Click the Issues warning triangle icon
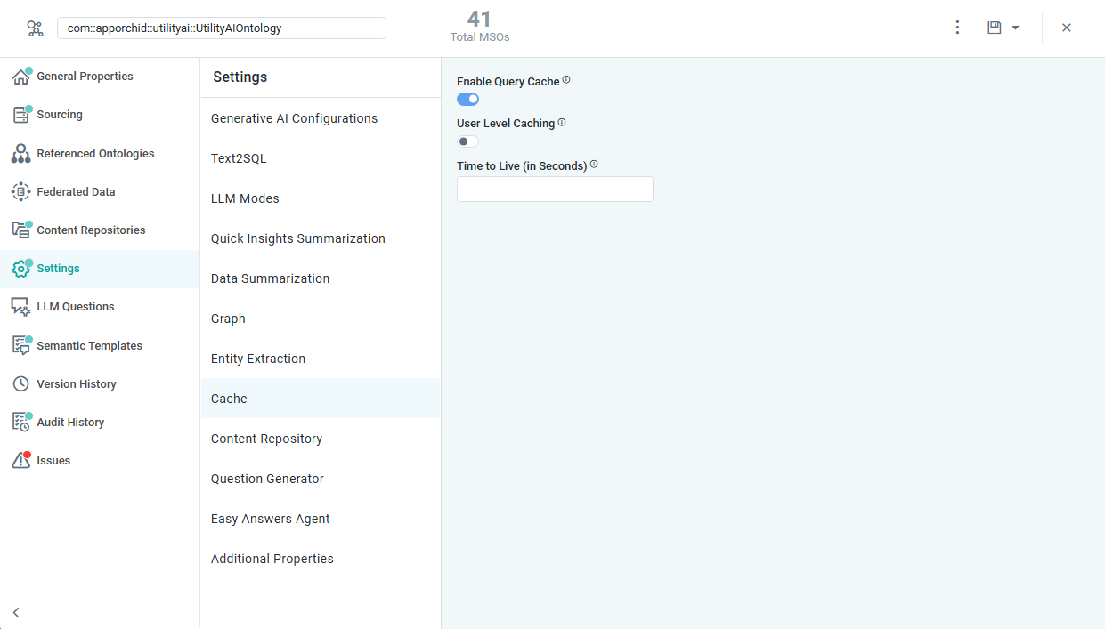 pos(20,461)
